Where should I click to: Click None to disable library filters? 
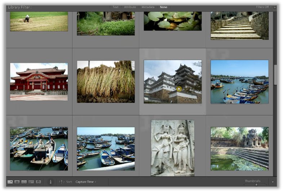click(164, 7)
